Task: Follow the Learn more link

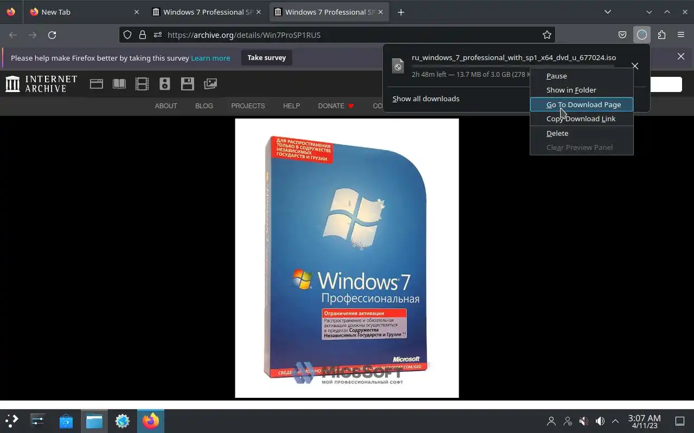Action: 210,58
